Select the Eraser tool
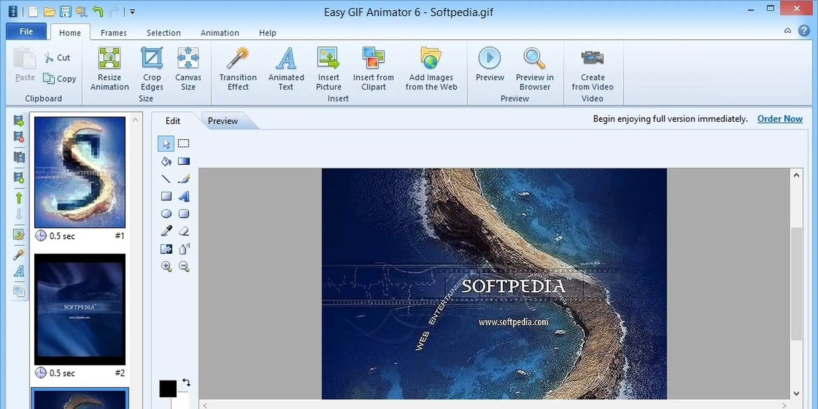Screen dimensions: 818x409 coord(184,231)
